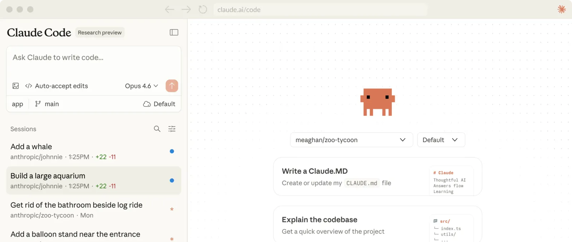Click the git branch icon beside main
572x242 pixels.
tap(38, 104)
